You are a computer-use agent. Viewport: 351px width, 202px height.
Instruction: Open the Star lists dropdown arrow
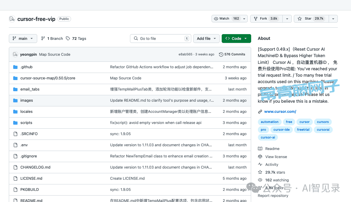[333, 19]
